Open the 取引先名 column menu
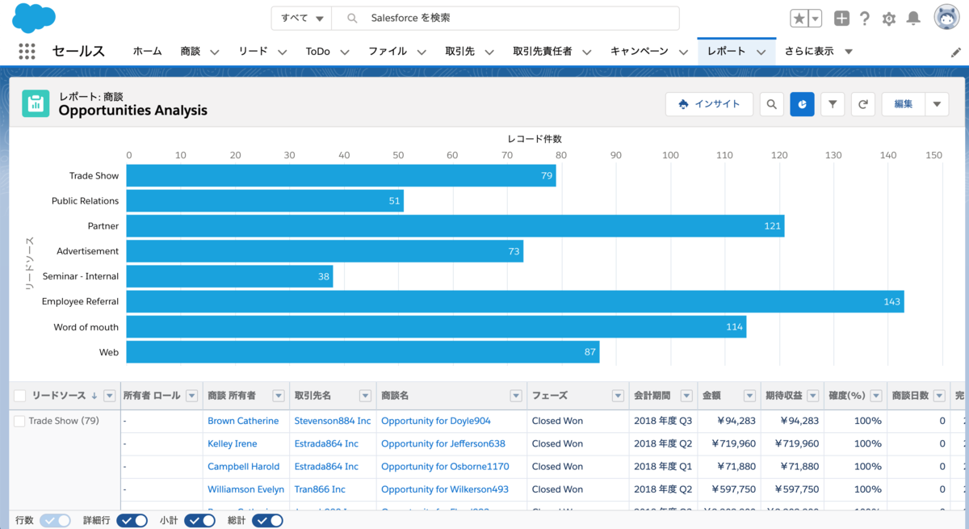The height and width of the screenshot is (529, 969). pos(365,396)
